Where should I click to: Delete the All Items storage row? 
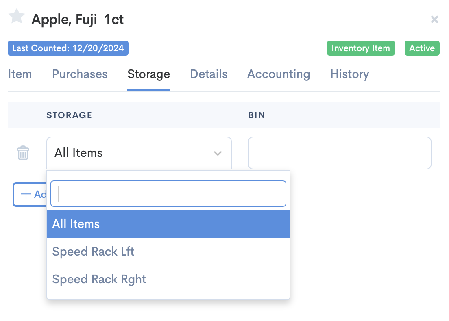(x=23, y=153)
